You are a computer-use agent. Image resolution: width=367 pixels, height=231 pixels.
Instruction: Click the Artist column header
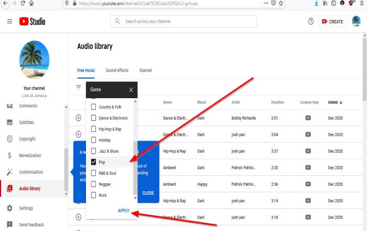click(236, 102)
